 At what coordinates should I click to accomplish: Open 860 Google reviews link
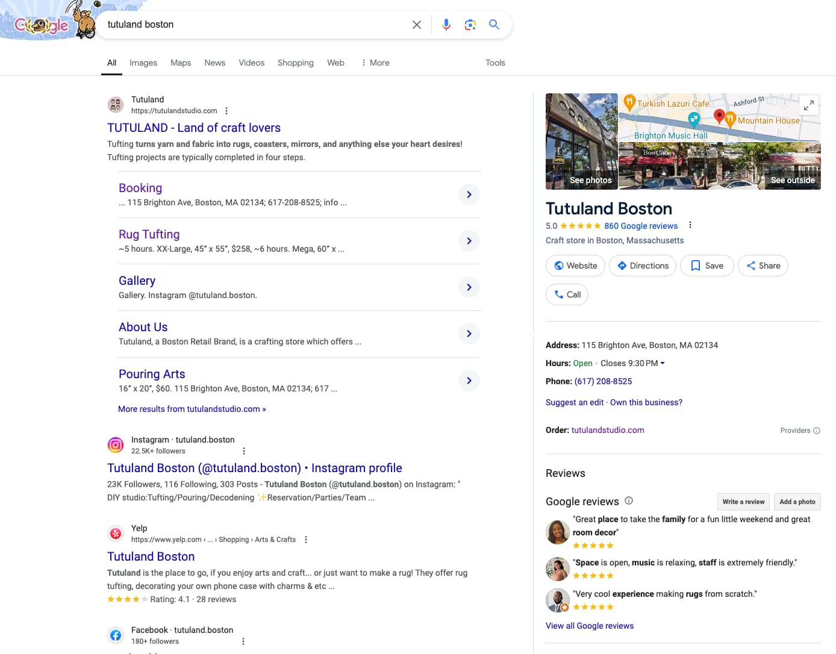point(641,226)
